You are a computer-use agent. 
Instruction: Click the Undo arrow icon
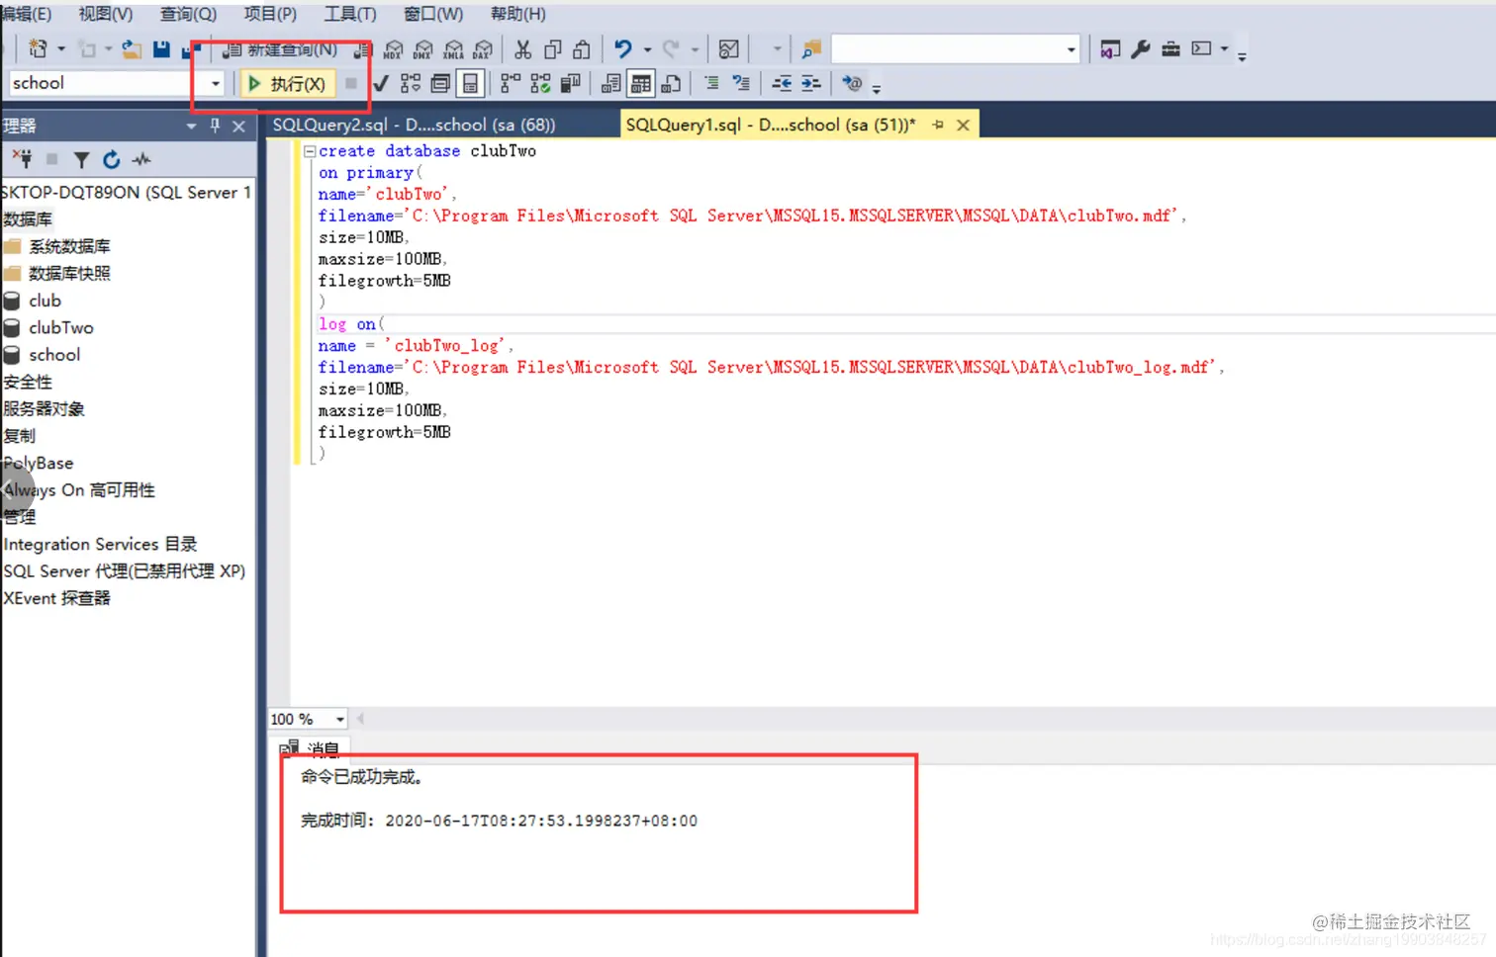[623, 48]
